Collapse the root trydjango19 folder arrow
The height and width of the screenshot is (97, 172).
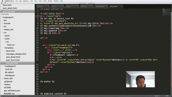coord(2,17)
